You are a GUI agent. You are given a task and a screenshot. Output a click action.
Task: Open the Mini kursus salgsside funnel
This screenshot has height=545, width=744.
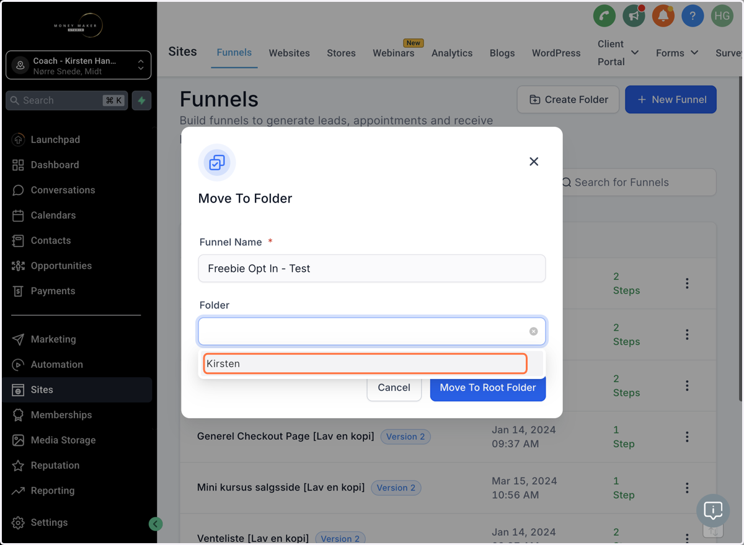[x=281, y=487]
